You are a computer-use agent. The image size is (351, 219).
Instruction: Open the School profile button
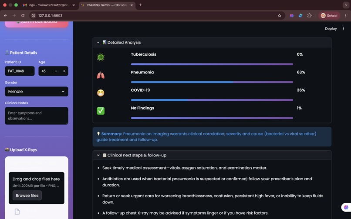click(x=329, y=16)
